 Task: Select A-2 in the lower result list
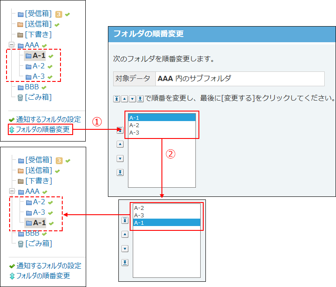pyautogui.click(x=167, y=208)
